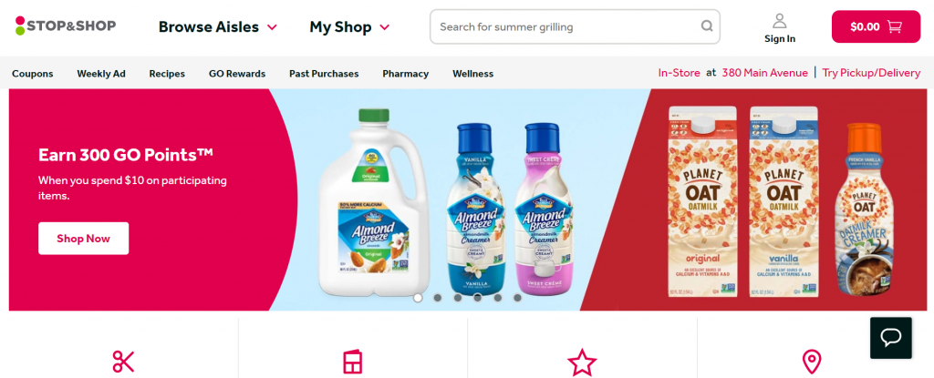Image resolution: width=934 pixels, height=378 pixels.
Task: Open the Weekly Ad menu item
Action: click(101, 74)
